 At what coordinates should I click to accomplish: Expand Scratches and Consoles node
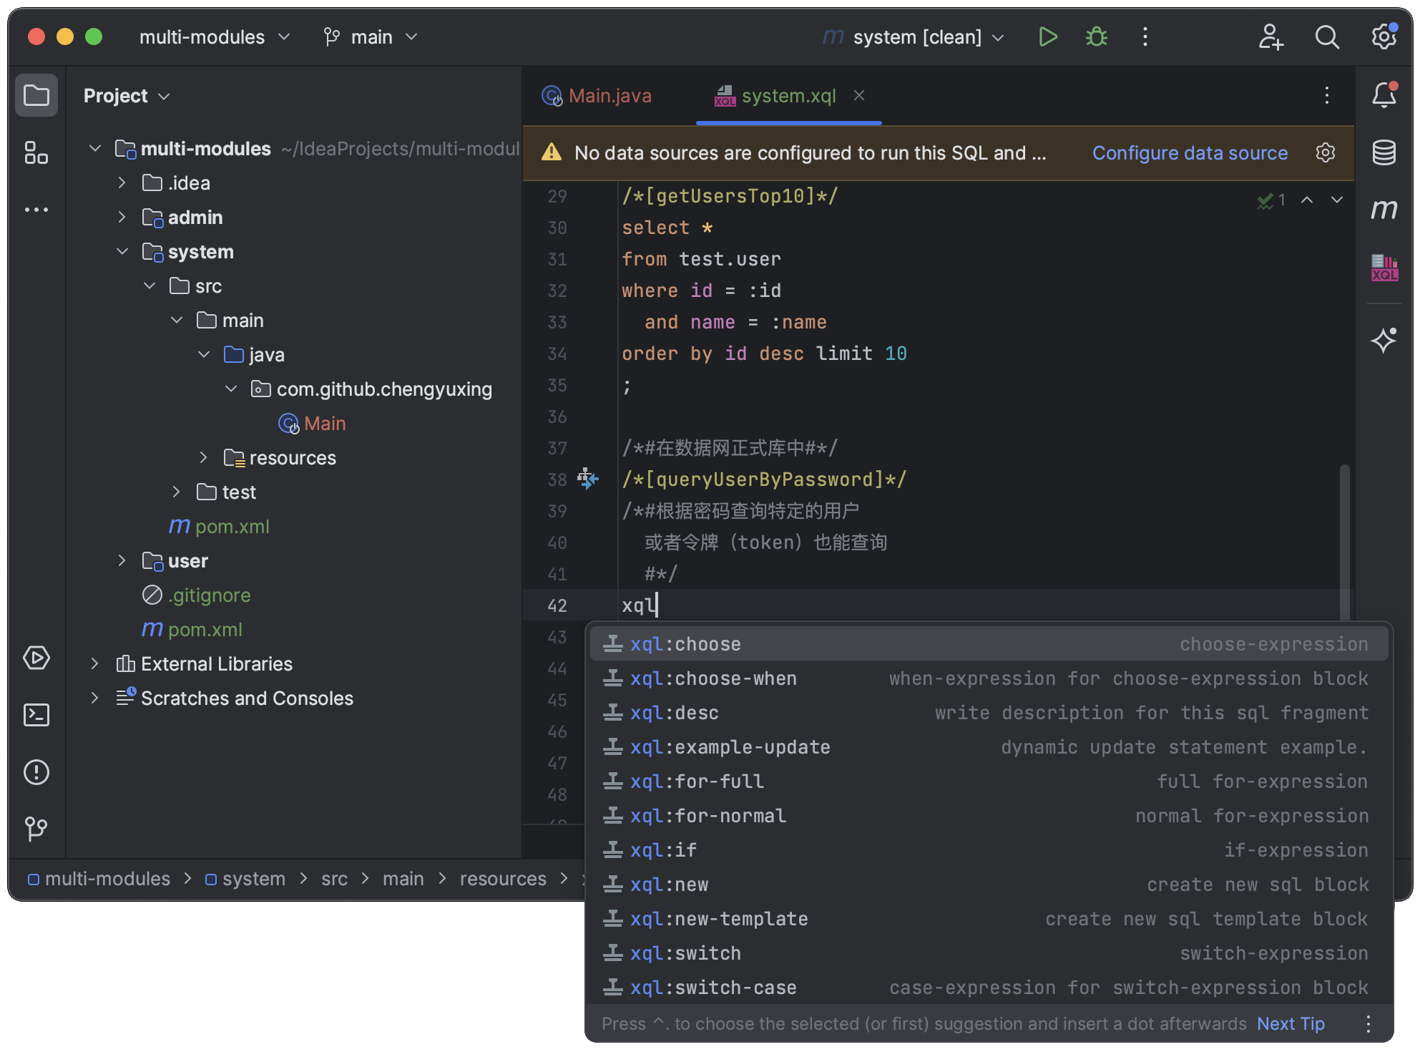[94, 698]
